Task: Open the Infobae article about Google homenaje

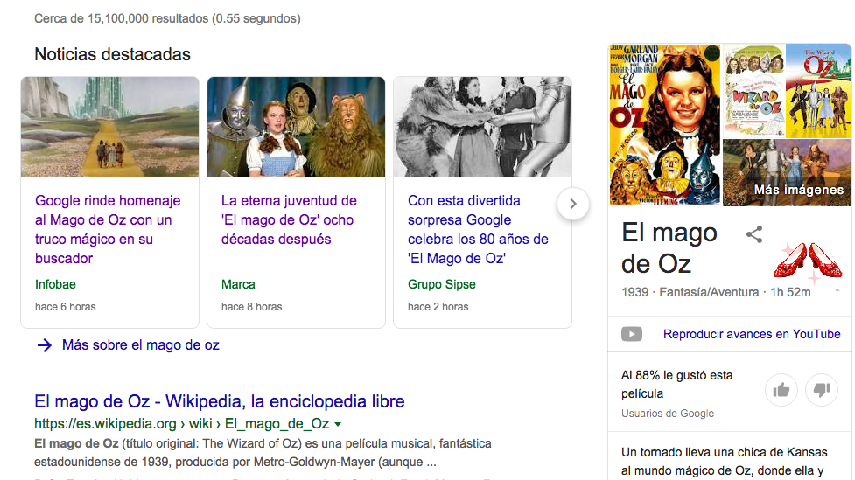Action: pyautogui.click(x=108, y=229)
